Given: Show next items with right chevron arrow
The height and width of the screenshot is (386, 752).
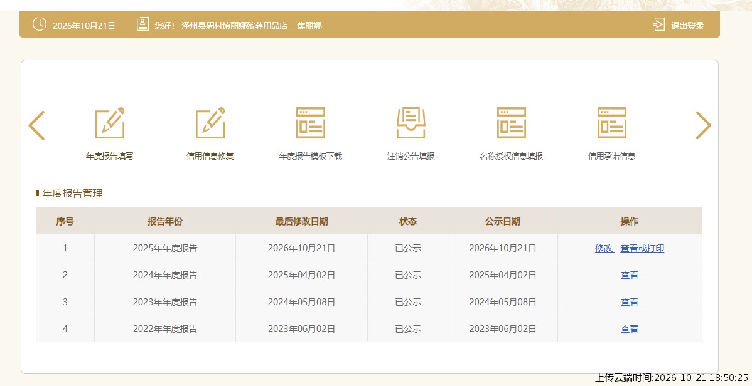Looking at the screenshot, I should (x=703, y=125).
